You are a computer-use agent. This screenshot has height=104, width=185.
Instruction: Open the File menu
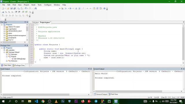pos(4,5)
